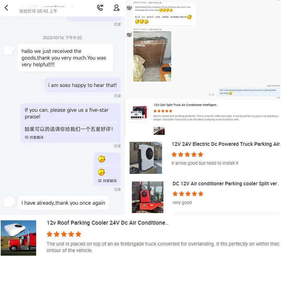Viewport: 281px width, 281px height.
Task: Open the white parking air conditioner review image
Action: point(146,158)
